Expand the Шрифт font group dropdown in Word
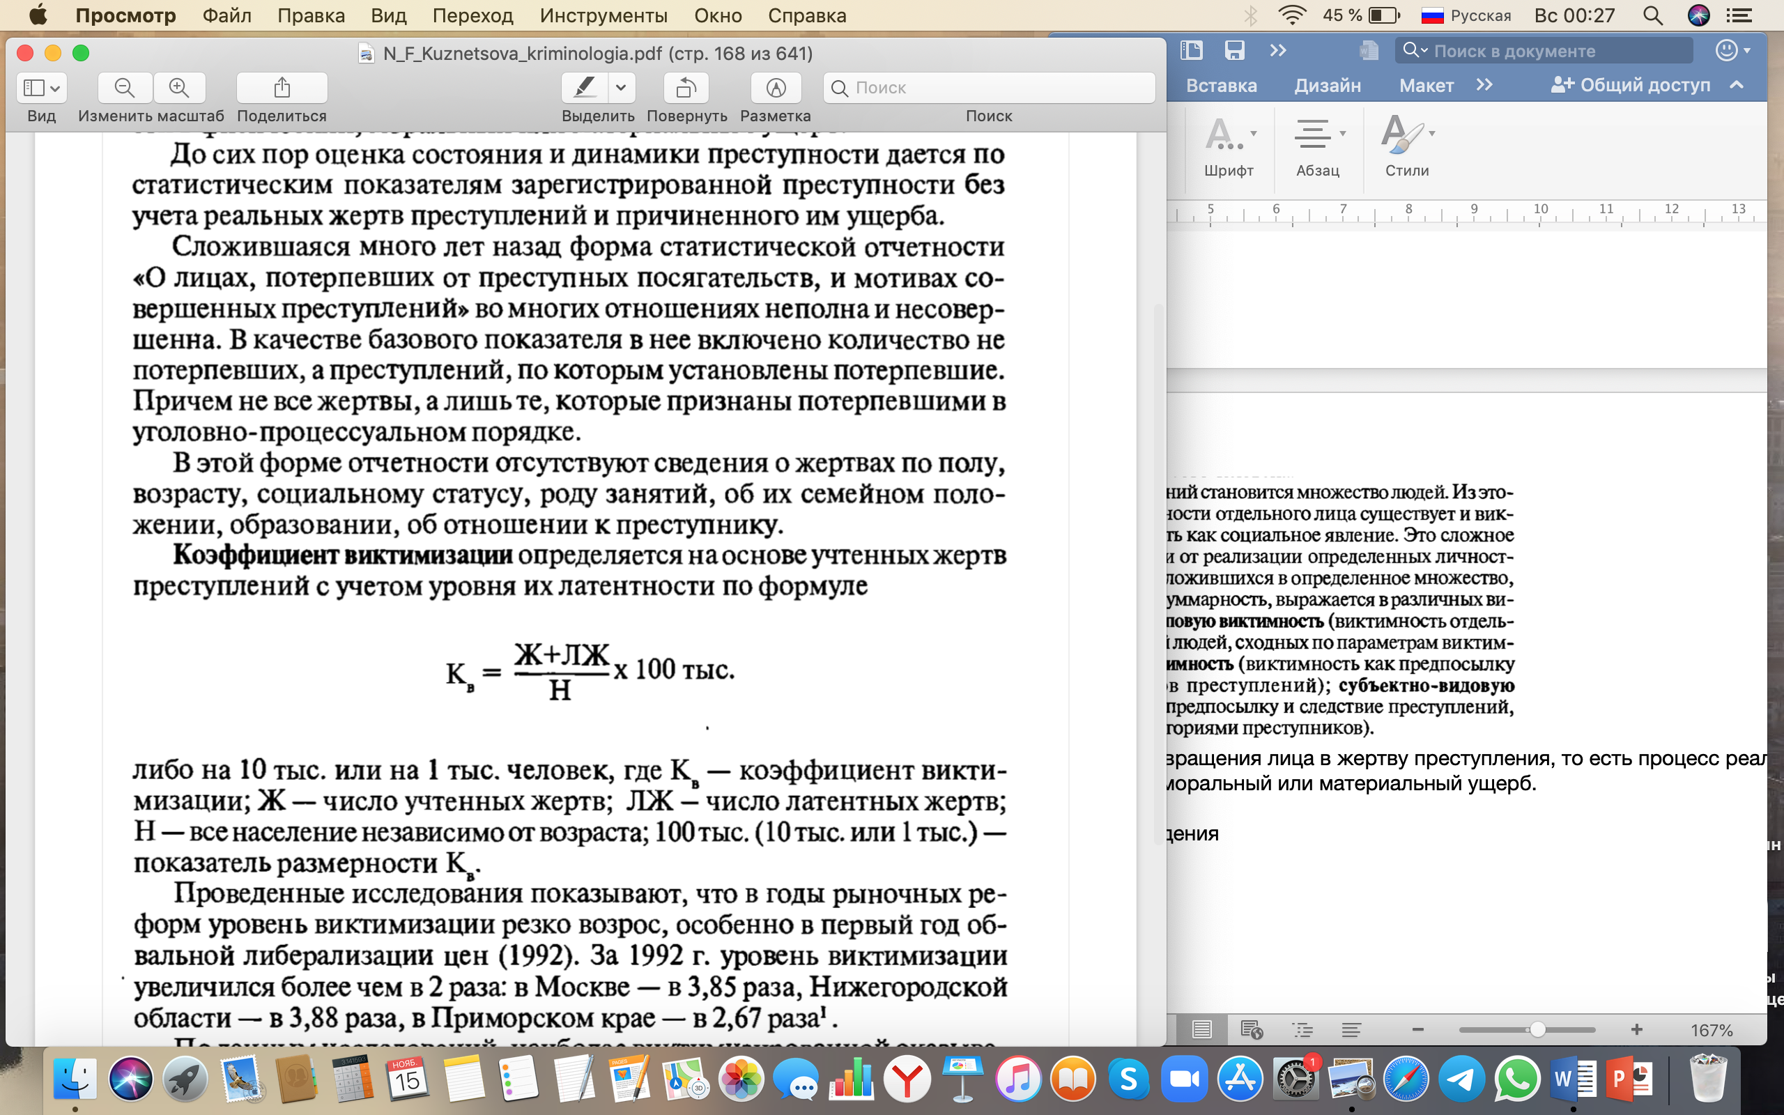1784x1115 pixels. pyautogui.click(x=1254, y=134)
